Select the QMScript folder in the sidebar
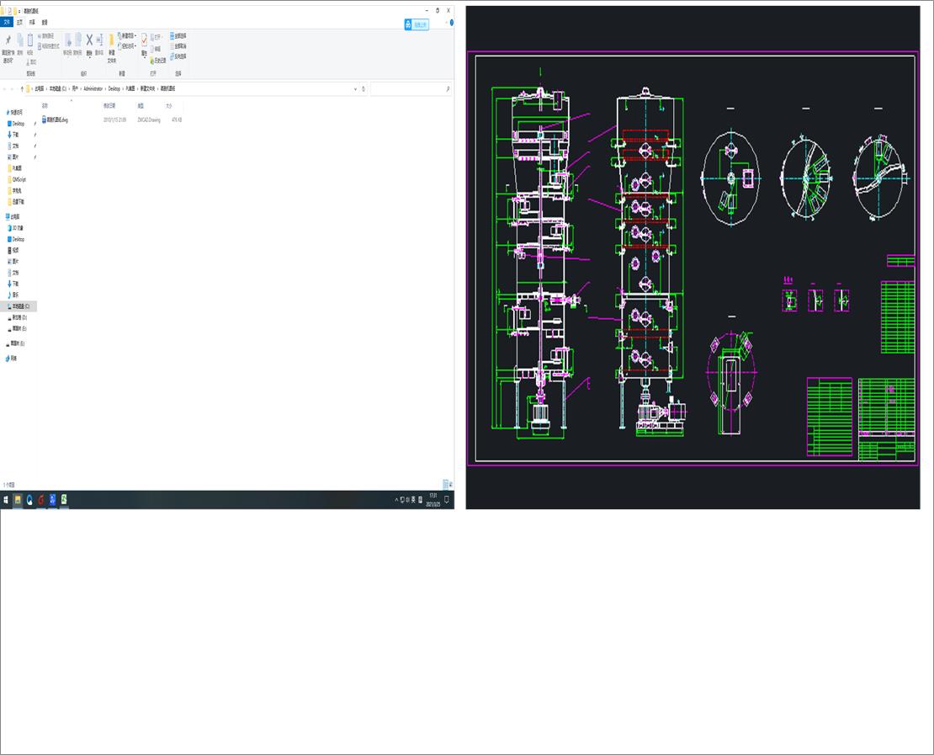Image resolution: width=934 pixels, height=755 pixels. [x=16, y=179]
